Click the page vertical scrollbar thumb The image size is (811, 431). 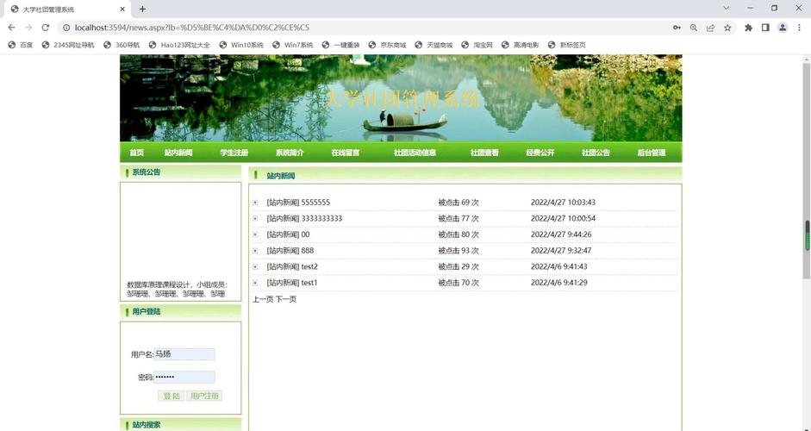click(x=807, y=171)
